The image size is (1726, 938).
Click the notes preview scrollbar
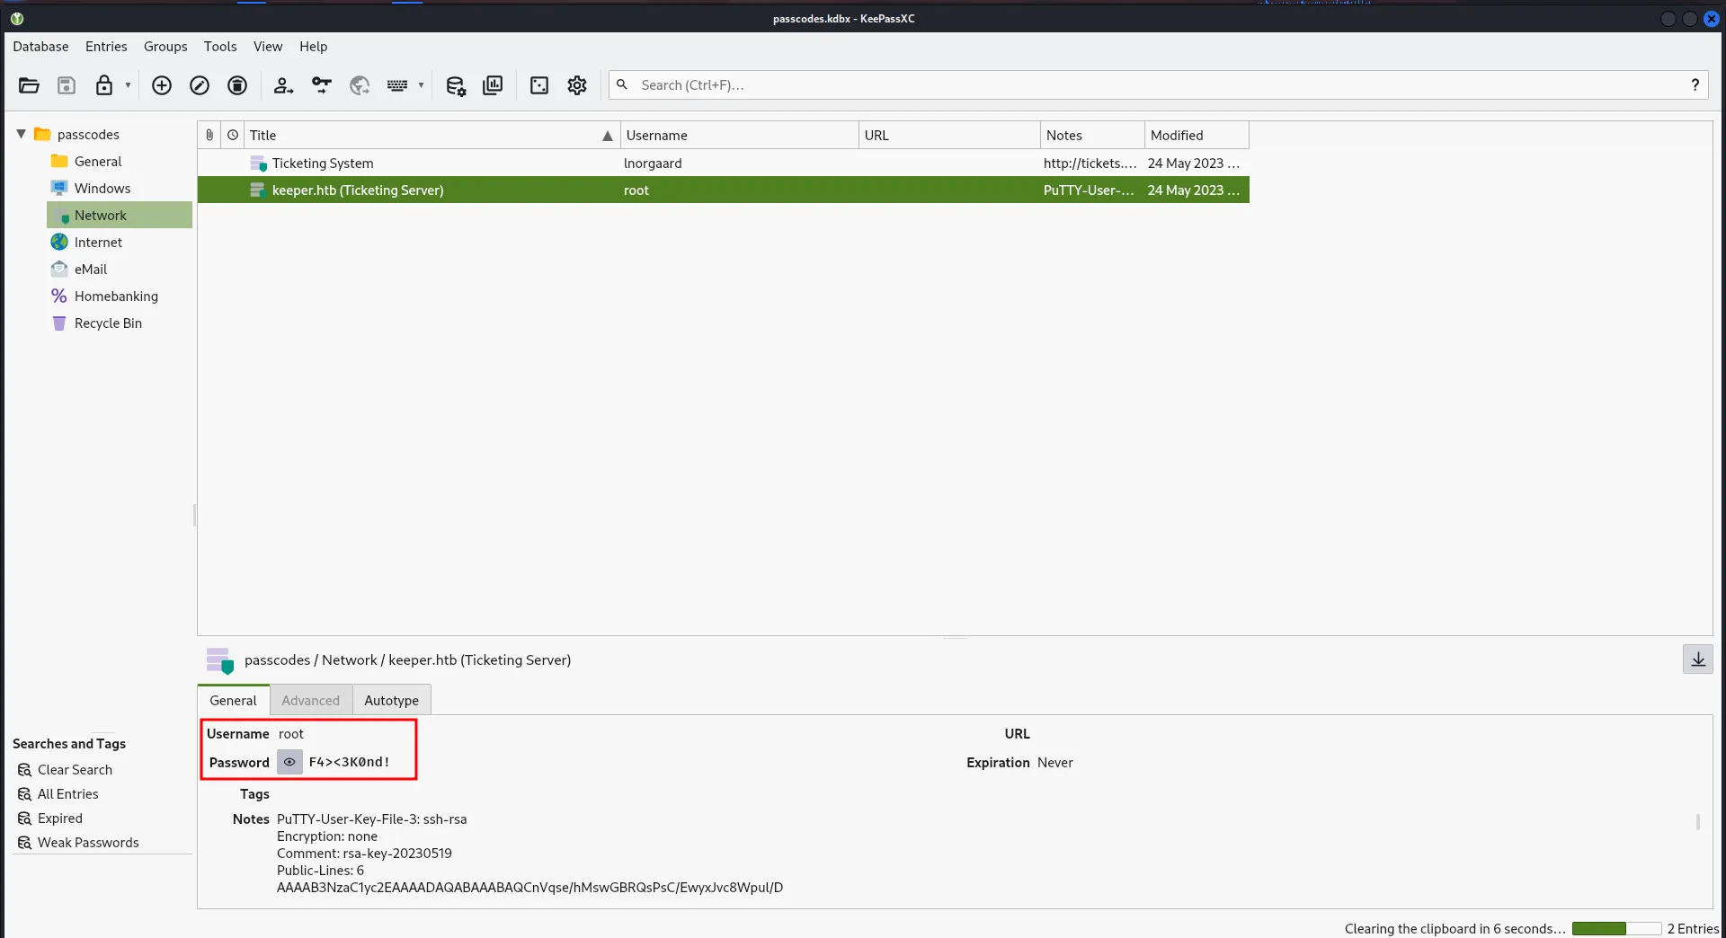click(x=1697, y=822)
